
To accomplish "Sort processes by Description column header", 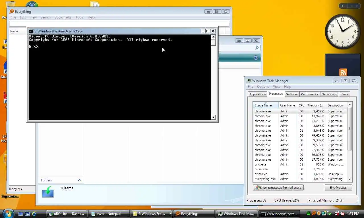I will coord(336,105).
